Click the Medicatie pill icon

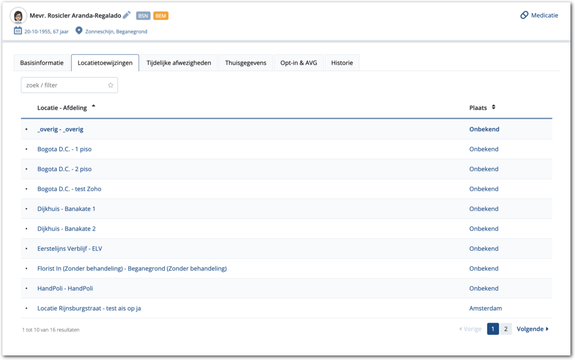click(x=524, y=15)
